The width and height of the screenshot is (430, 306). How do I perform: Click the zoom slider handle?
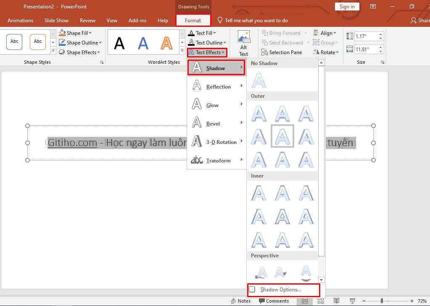[x=382, y=301]
